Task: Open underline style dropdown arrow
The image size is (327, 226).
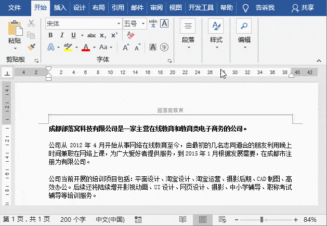Action: [82, 36]
